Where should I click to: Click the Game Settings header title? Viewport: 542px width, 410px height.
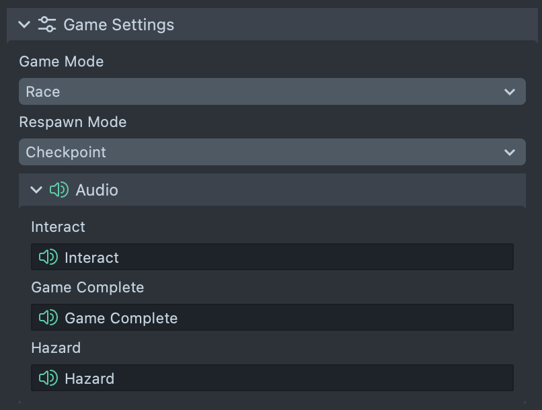118,24
